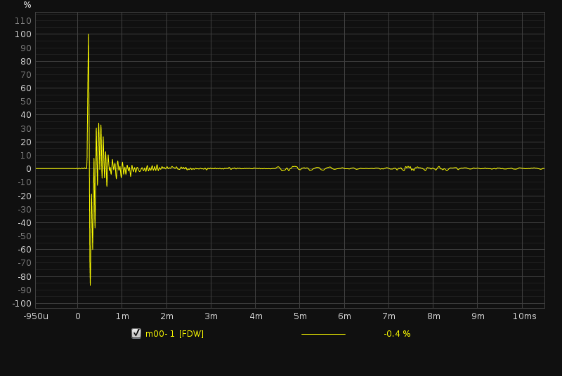Click the 0 label on the vertical axis
This screenshot has height=376, width=562.
click(x=29, y=169)
